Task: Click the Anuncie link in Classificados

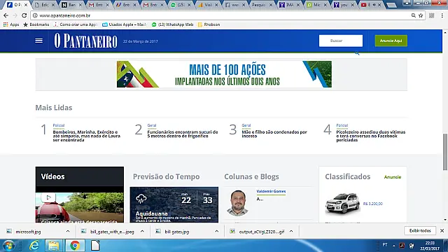Action: [392, 177]
